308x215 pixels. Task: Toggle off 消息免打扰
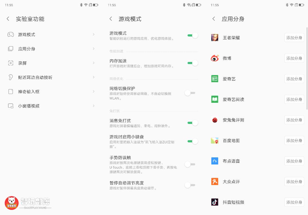[192, 123]
